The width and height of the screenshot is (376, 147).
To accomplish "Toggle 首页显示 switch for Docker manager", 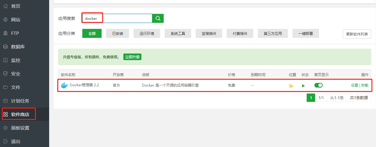I will (318, 85).
